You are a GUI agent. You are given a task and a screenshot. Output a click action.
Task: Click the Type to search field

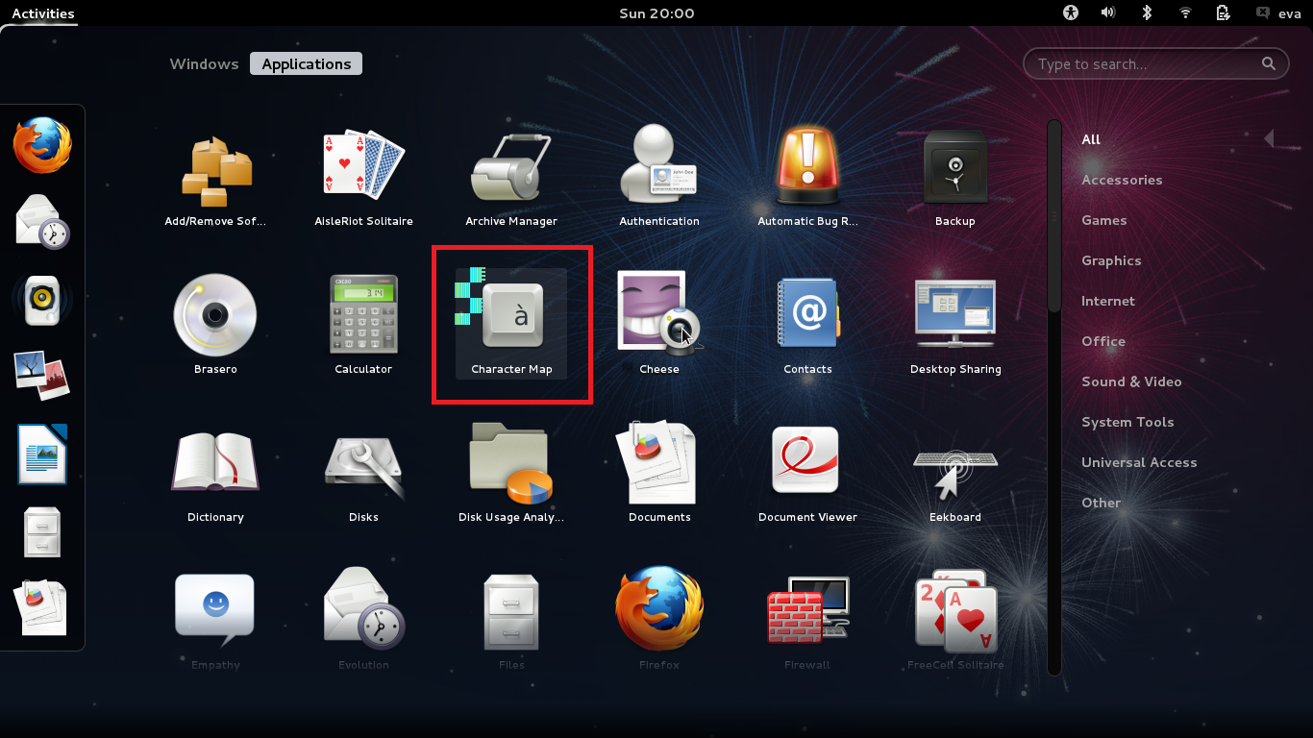coord(1144,64)
